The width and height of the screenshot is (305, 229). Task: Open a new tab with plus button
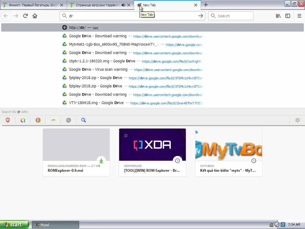pos(206,5)
